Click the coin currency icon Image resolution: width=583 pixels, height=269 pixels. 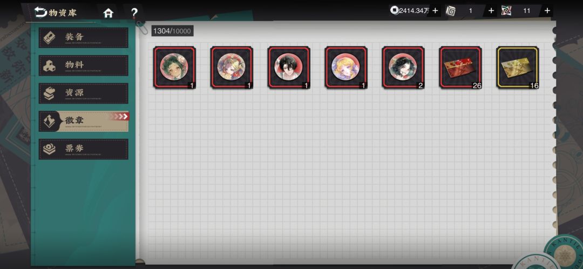[395, 10]
